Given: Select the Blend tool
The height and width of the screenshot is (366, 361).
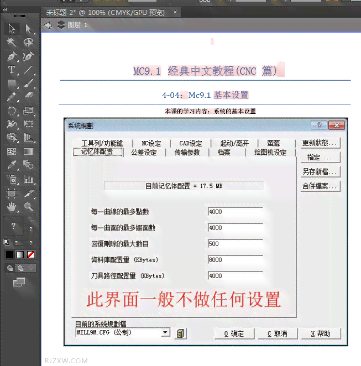Looking at the screenshot, I should tap(28, 165).
